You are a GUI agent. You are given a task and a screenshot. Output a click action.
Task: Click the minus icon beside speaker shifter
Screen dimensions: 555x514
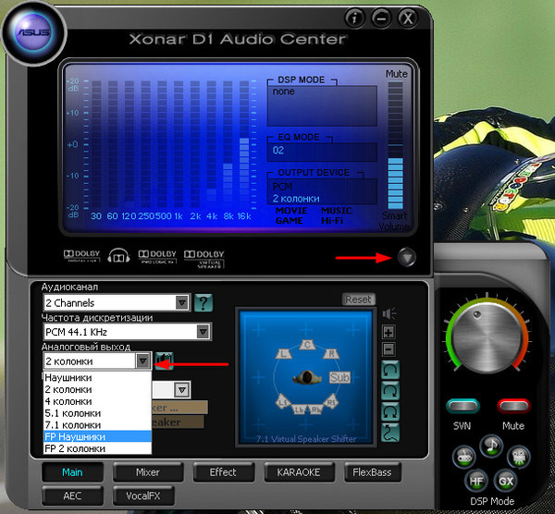[x=389, y=349]
